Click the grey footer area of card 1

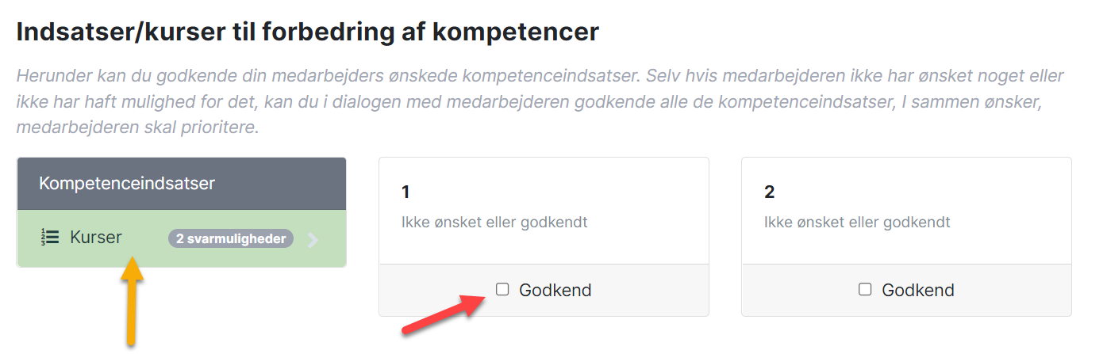click(544, 290)
